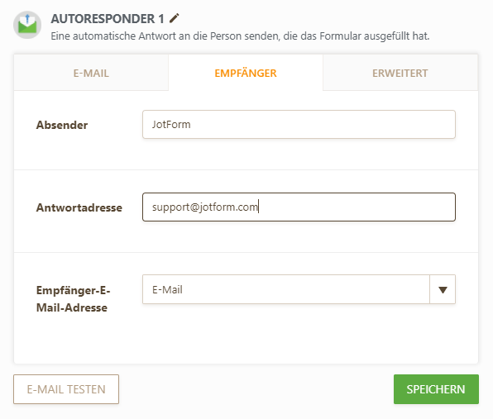Open the ERWEITERT tab
Screen dimensions: 493x419
pyautogui.click(x=400, y=73)
